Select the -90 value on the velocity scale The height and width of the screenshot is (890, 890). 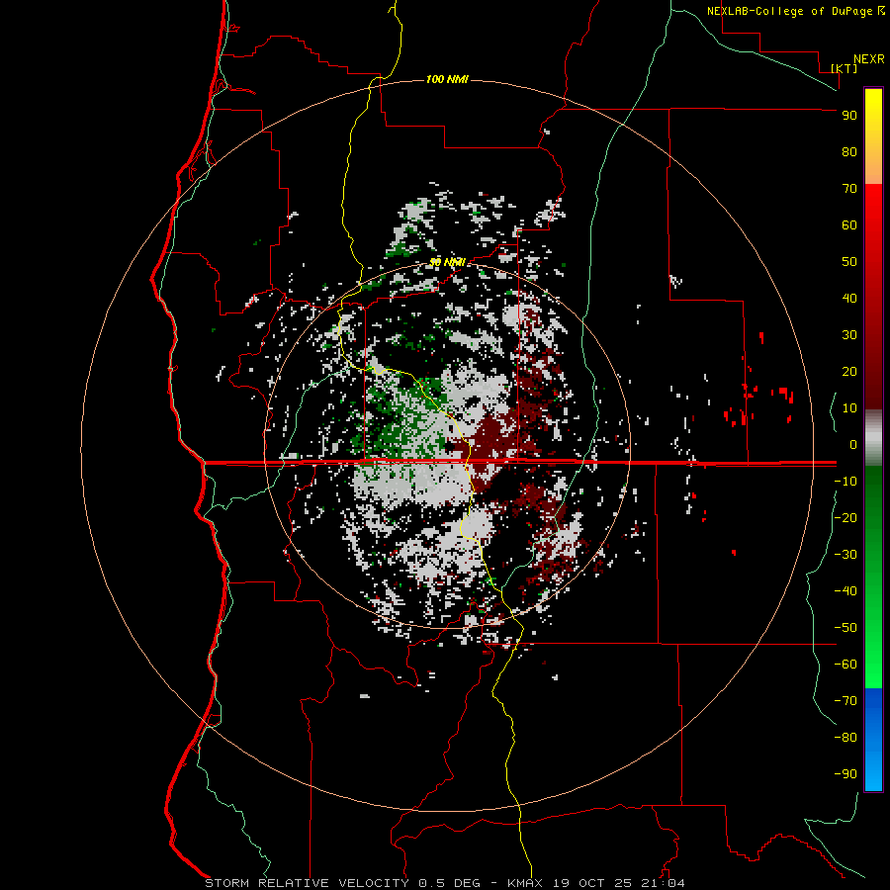click(845, 774)
